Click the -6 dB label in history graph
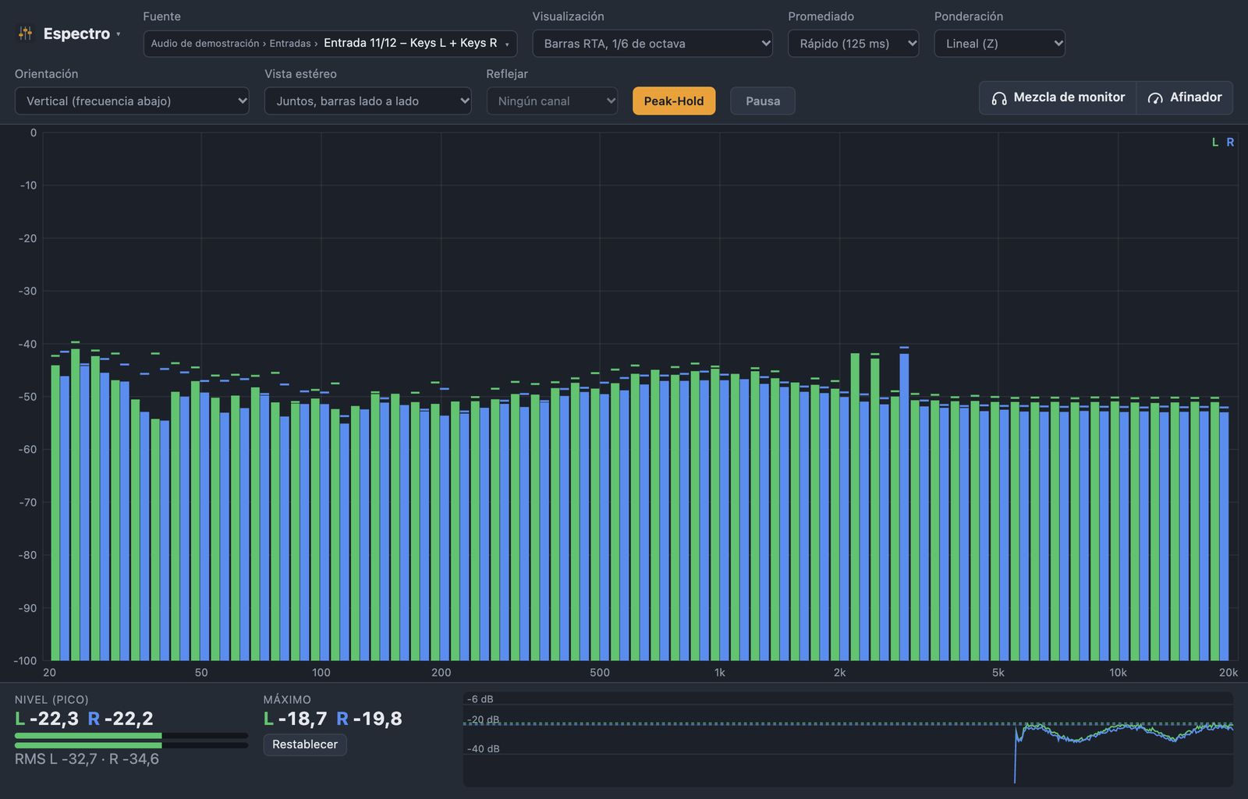This screenshot has width=1248, height=799. [480, 699]
